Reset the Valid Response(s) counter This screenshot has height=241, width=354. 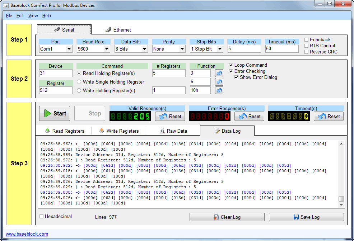click(170, 116)
